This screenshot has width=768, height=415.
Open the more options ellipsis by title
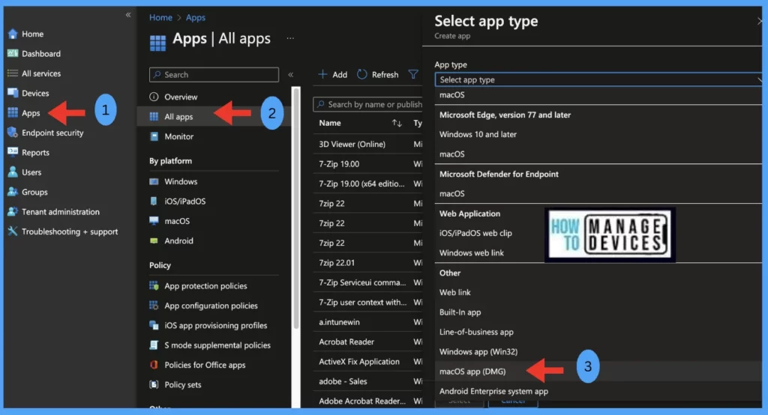290,38
